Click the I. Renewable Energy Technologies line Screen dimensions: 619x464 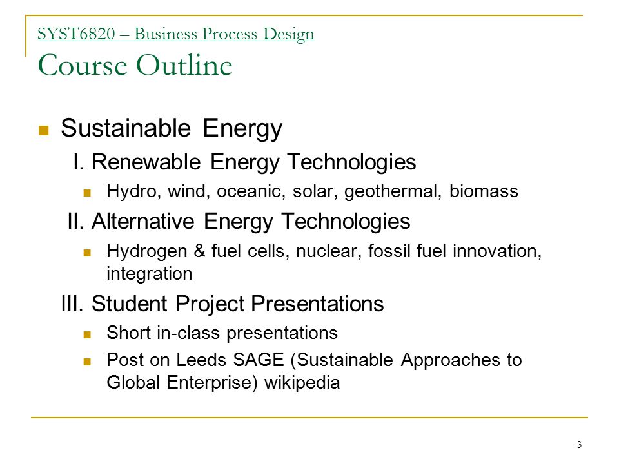point(244,162)
